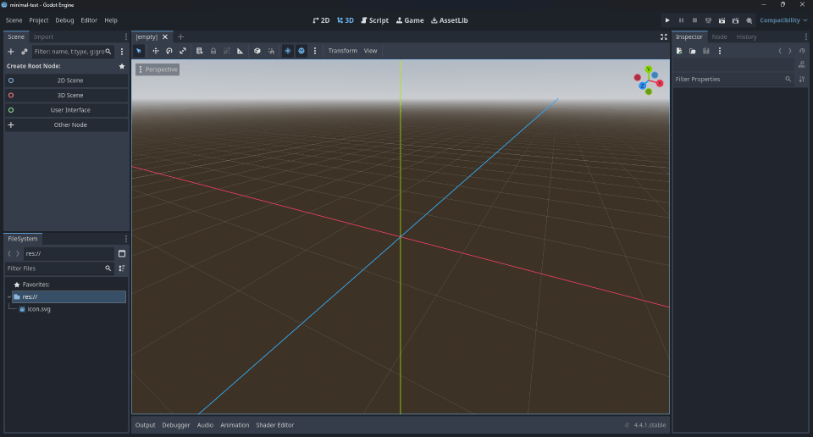Click the Filter Properties field
813x437 pixels.
point(733,80)
